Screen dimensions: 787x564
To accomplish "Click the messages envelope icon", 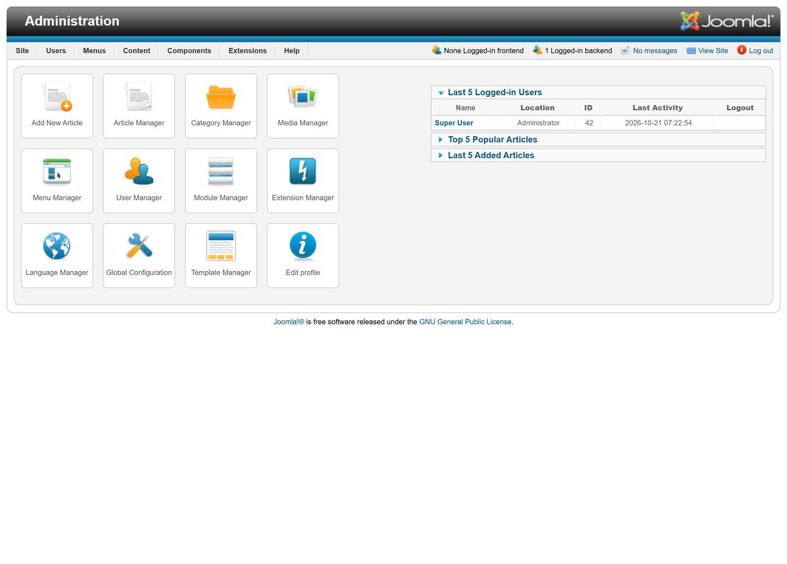I will pyautogui.click(x=625, y=51).
